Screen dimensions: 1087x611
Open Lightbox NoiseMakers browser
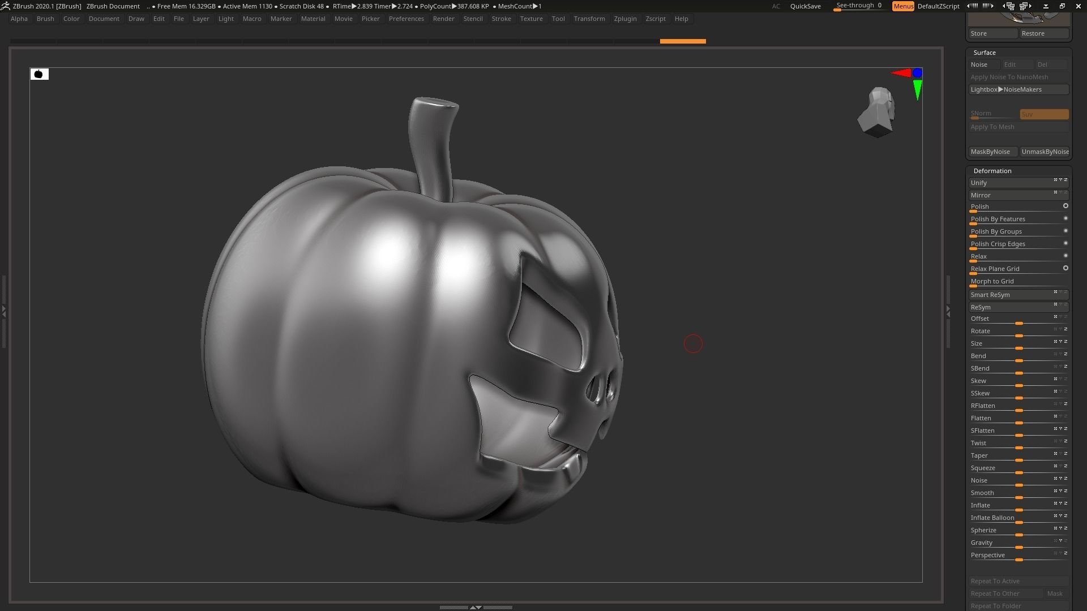tap(1018, 89)
